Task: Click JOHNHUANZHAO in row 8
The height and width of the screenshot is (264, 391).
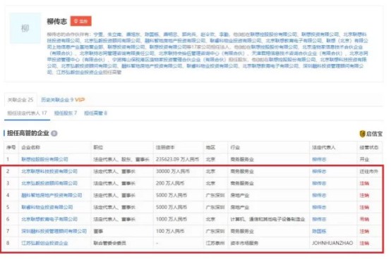Action: click(332, 243)
